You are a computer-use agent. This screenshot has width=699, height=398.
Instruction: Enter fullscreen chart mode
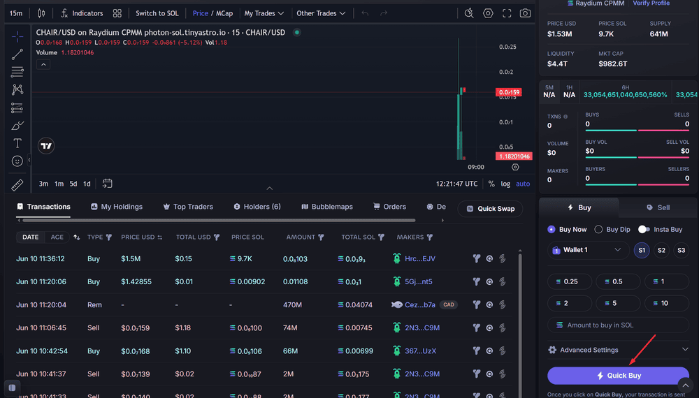(507, 13)
